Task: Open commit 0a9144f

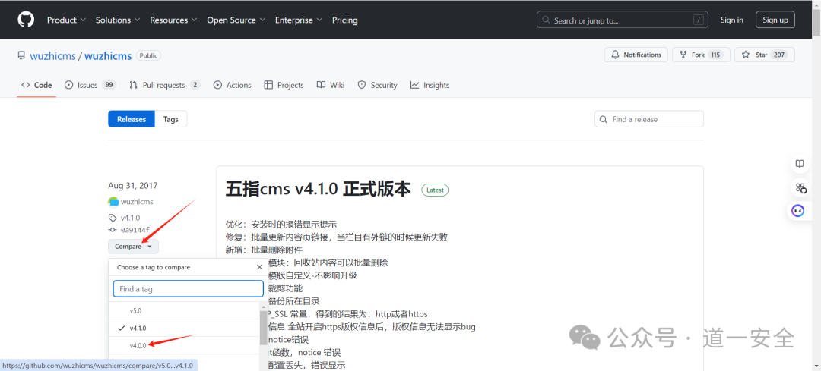Action: tap(135, 230)
